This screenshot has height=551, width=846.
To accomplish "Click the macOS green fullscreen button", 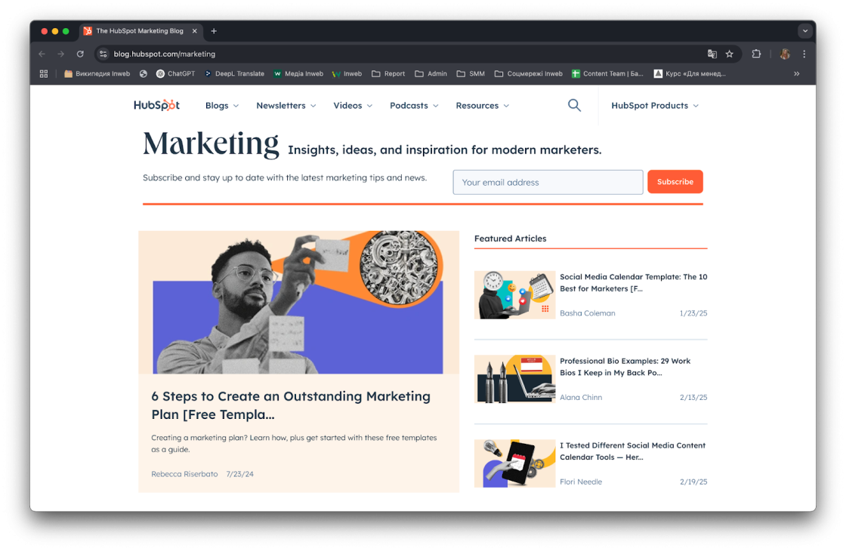I will click(x=66, y=31).
